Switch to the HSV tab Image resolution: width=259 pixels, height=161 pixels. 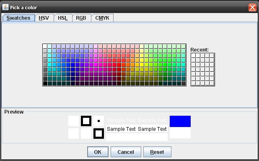[x=44, y=18]
